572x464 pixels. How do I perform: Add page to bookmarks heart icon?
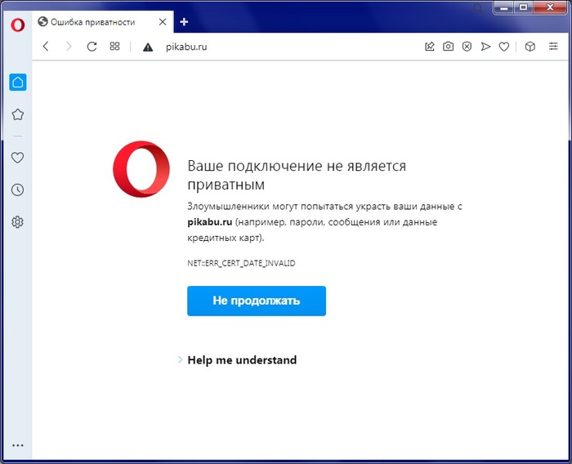tap(504, 47)
